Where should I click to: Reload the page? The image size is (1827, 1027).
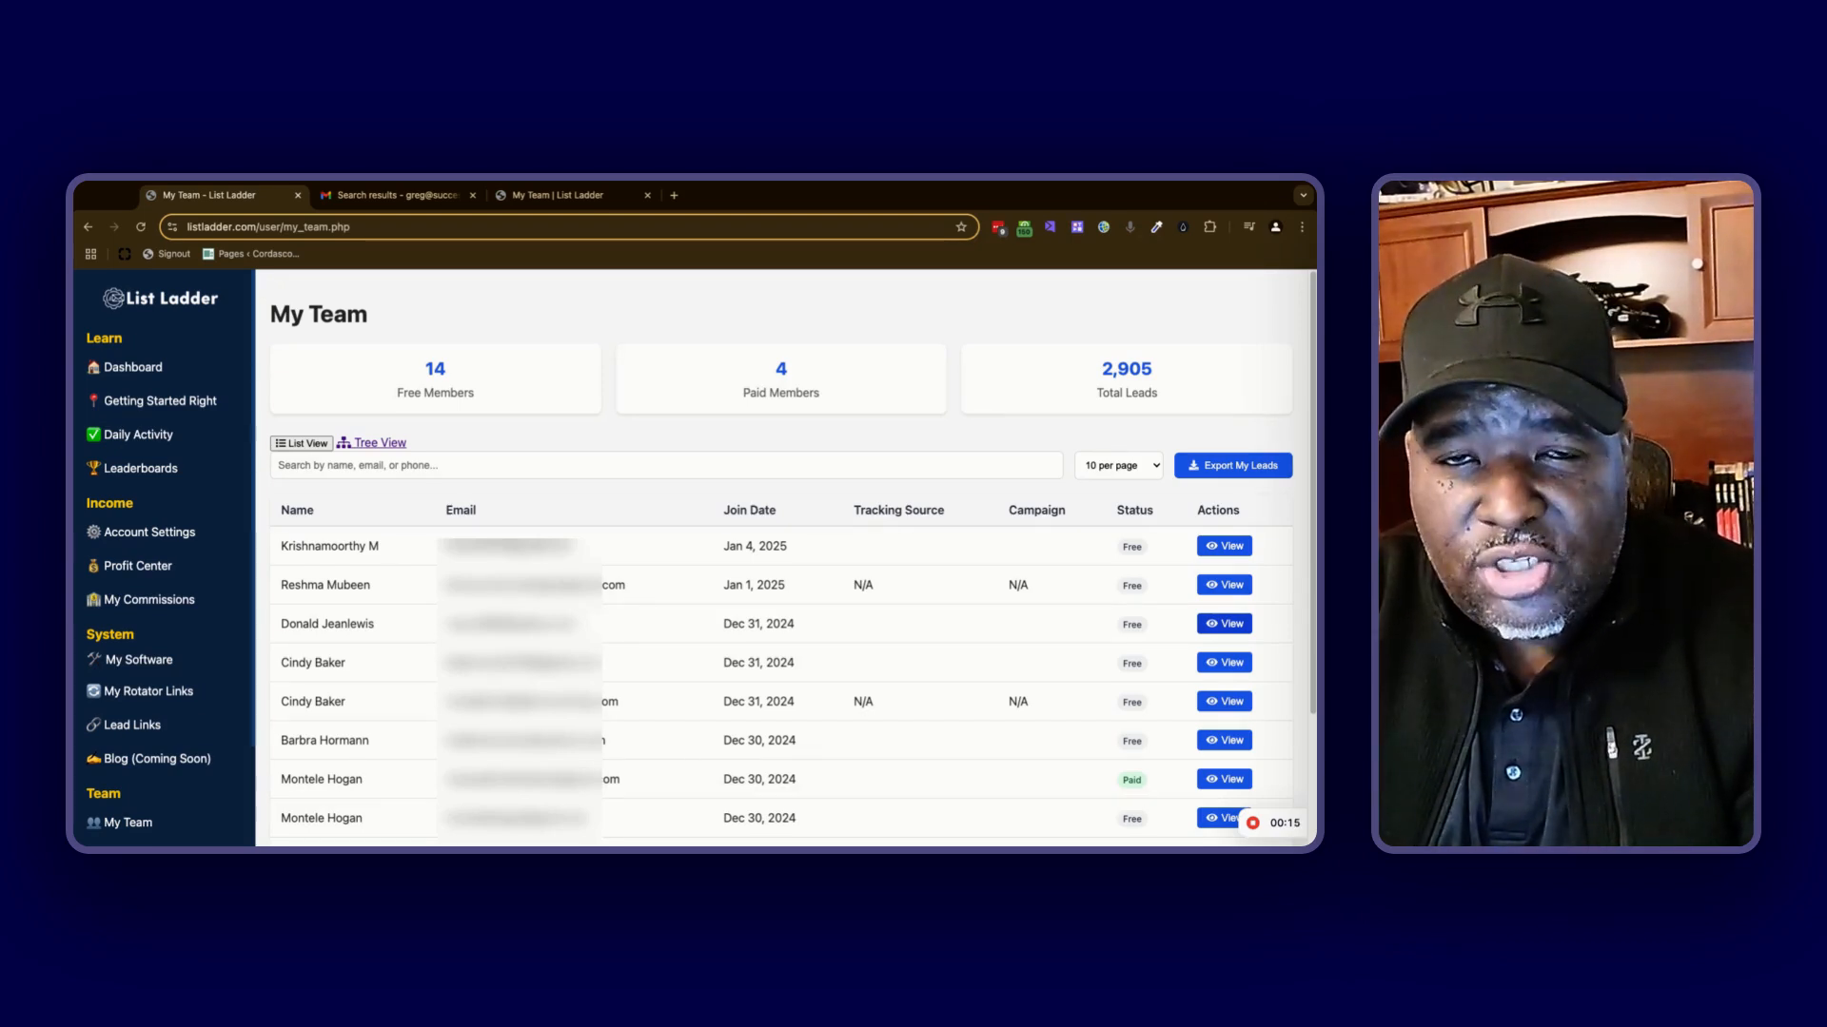coord(141,227)
